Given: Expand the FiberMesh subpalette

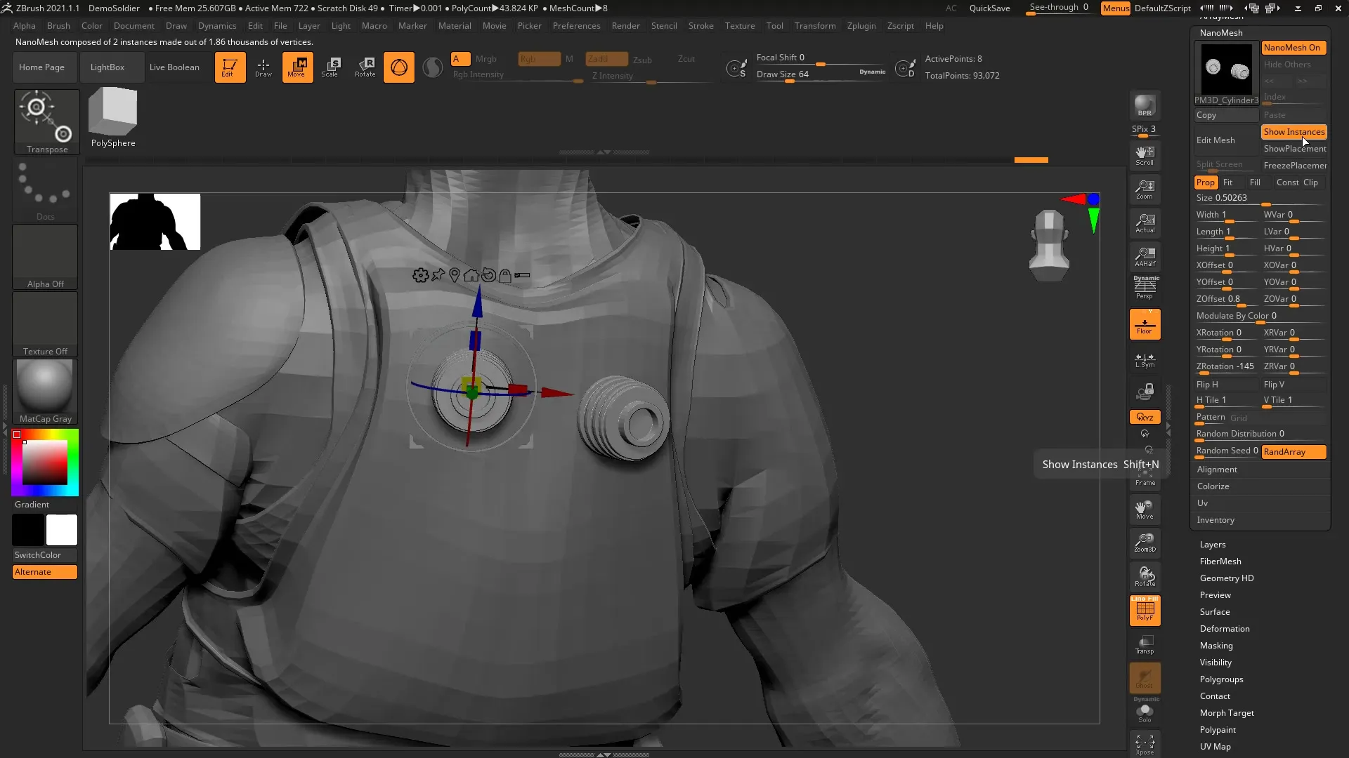Looking at the screenshot, I should (1220, 561).
